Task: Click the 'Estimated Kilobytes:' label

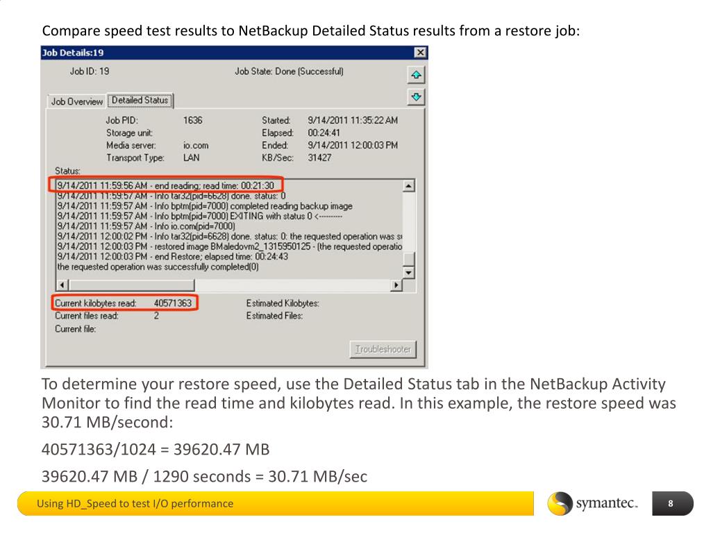Action: [x=283, y=303]
